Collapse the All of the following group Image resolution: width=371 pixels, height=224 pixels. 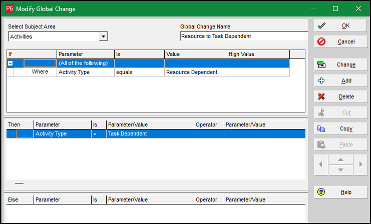click(x=10, y=63)
